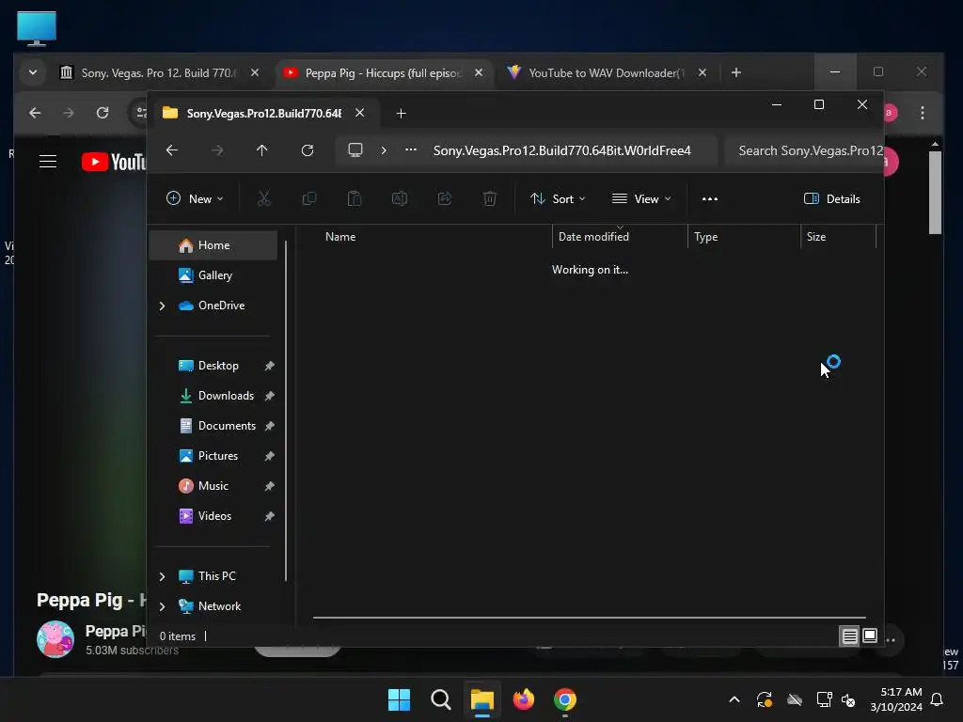Select the Sony.Vegas.Pro12.Build770 Explorer tab
The width and height of the screenshot is (963, 722).
point(264,114)
